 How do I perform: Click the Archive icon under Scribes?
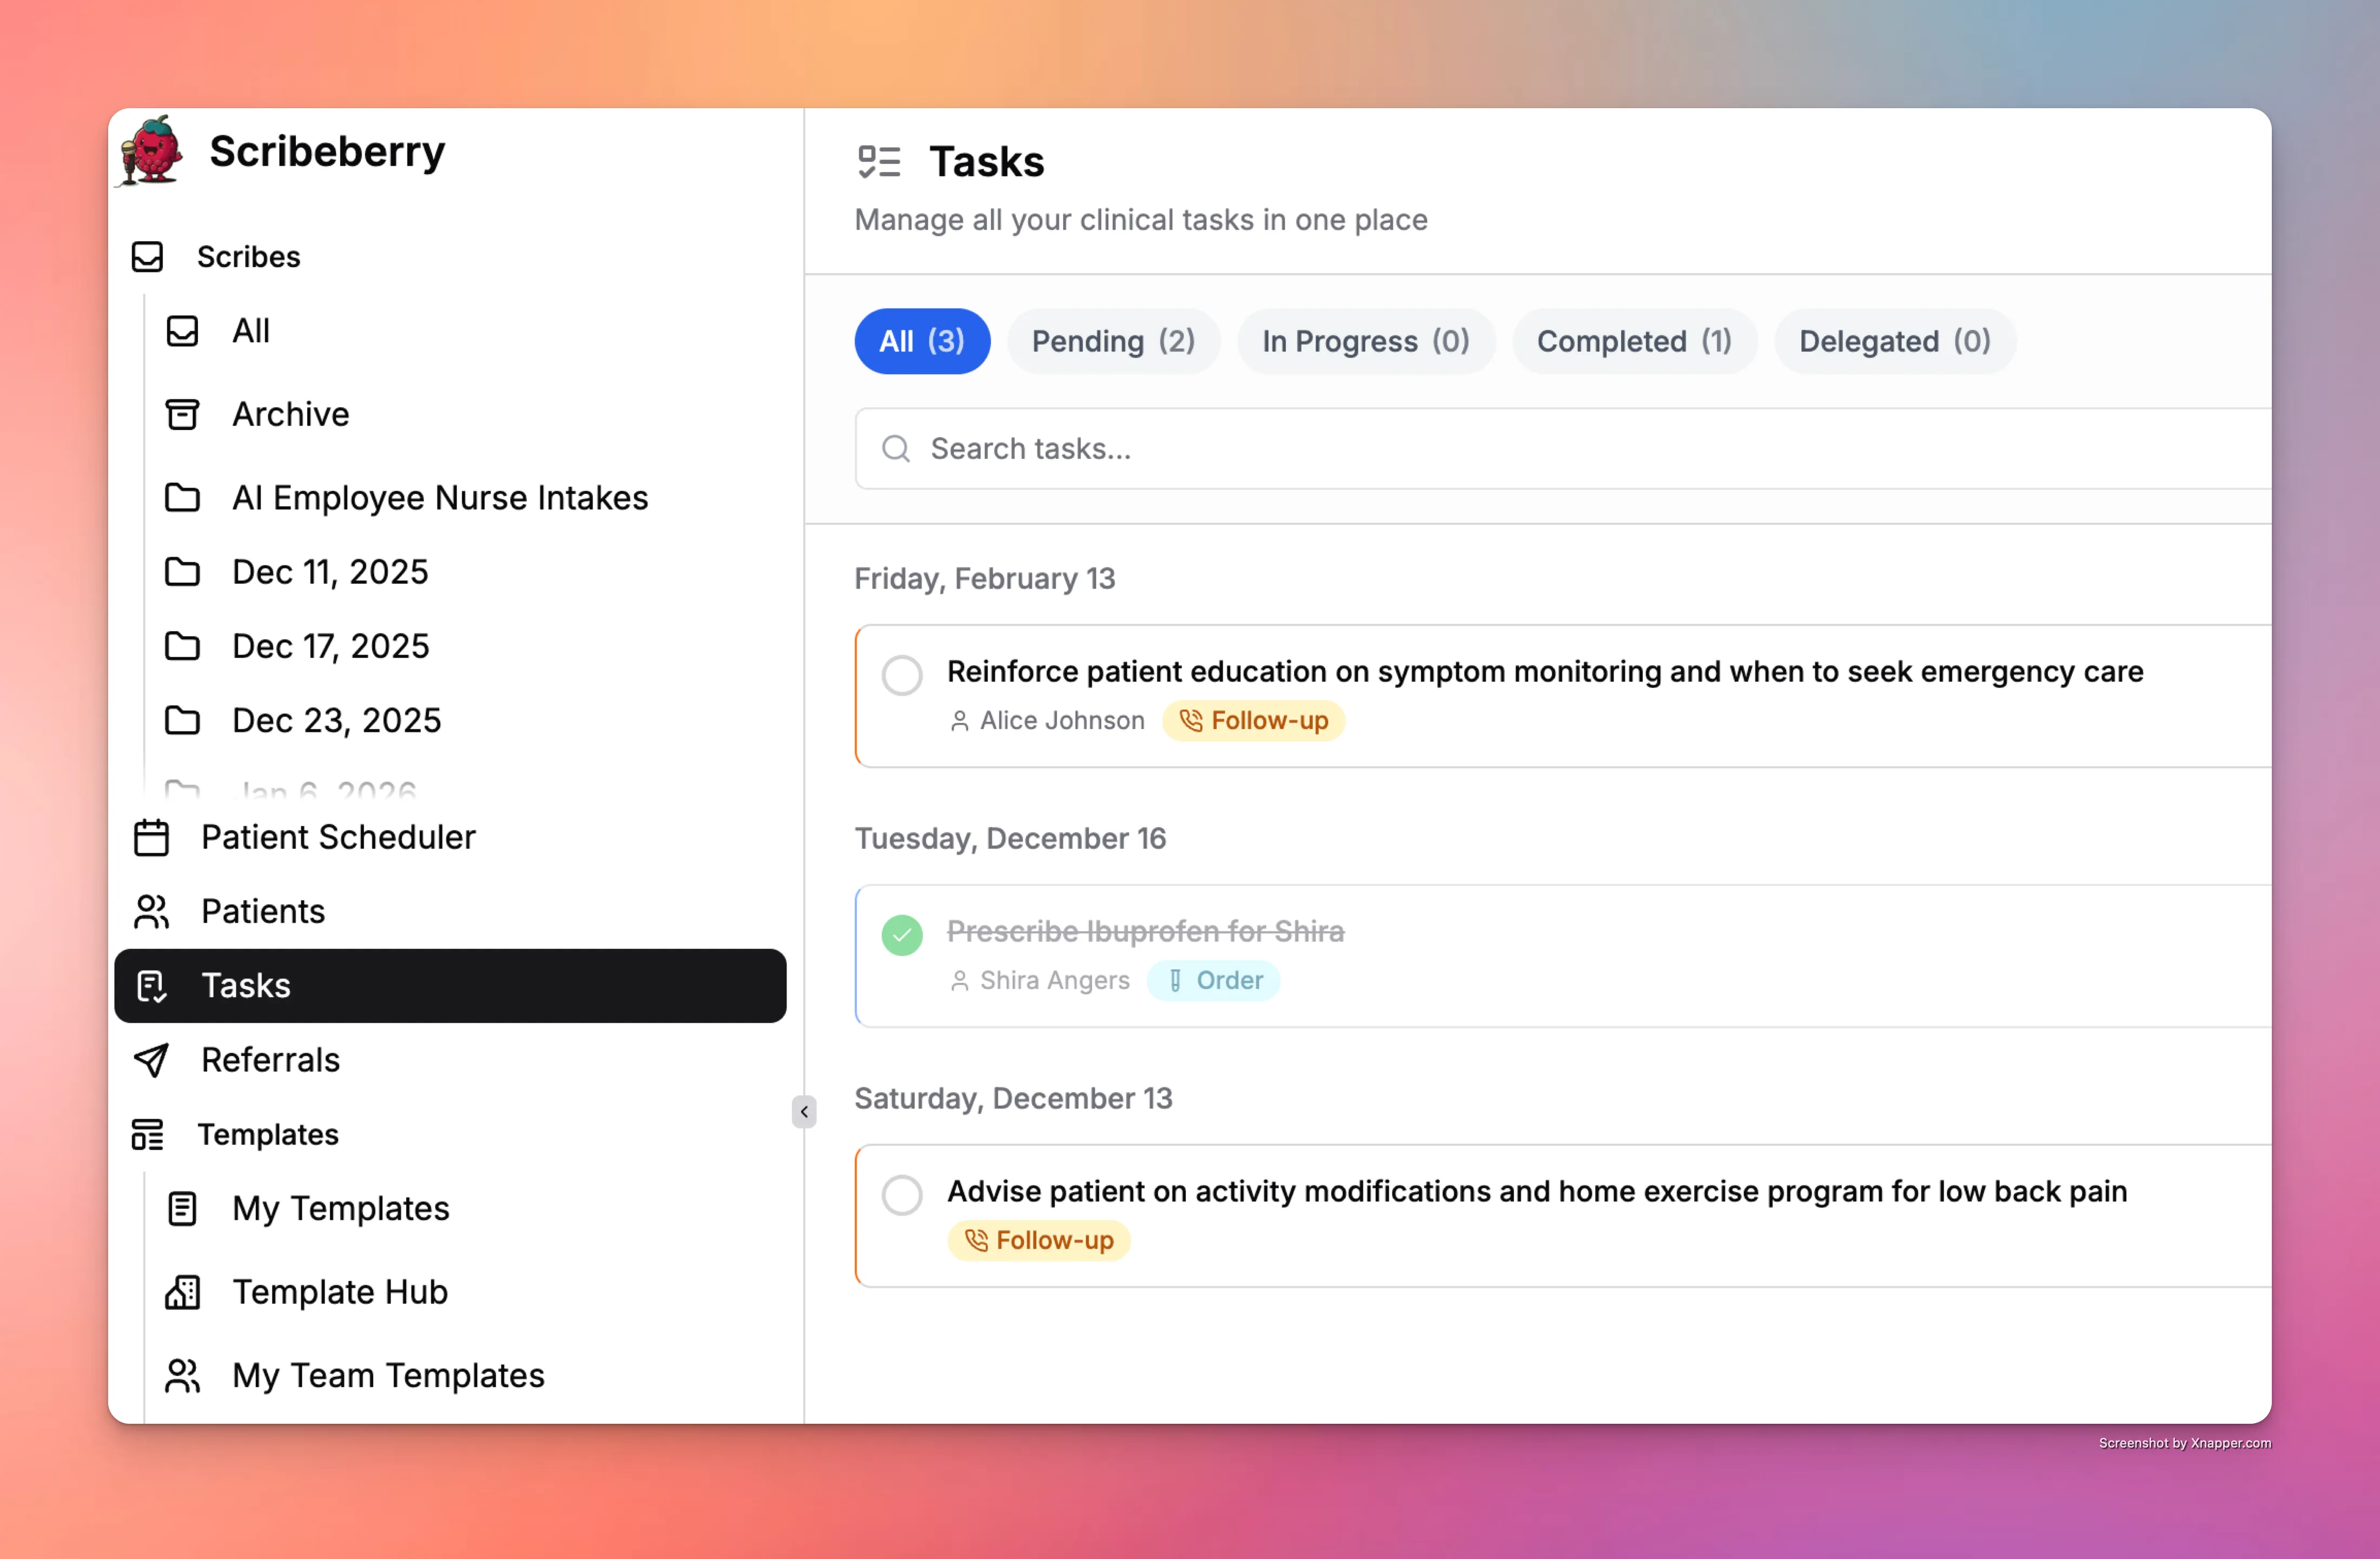pyautogui.click(x=183, y=414)
